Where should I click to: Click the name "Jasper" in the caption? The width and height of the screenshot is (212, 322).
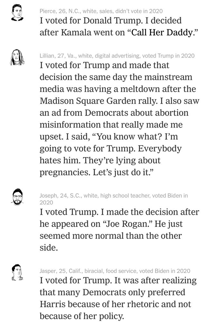48,271
